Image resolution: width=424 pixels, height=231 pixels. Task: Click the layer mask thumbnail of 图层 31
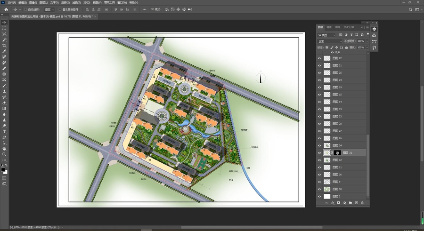pos(337,152)
